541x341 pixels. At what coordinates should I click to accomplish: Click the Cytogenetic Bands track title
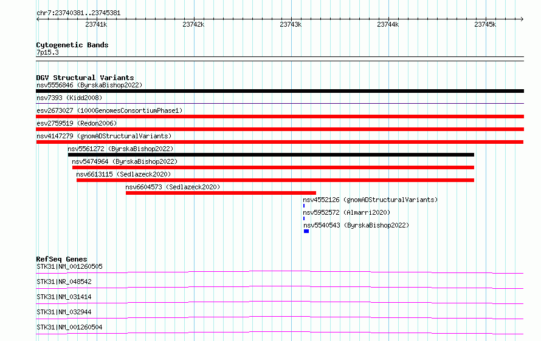click(x=72, y=45)
